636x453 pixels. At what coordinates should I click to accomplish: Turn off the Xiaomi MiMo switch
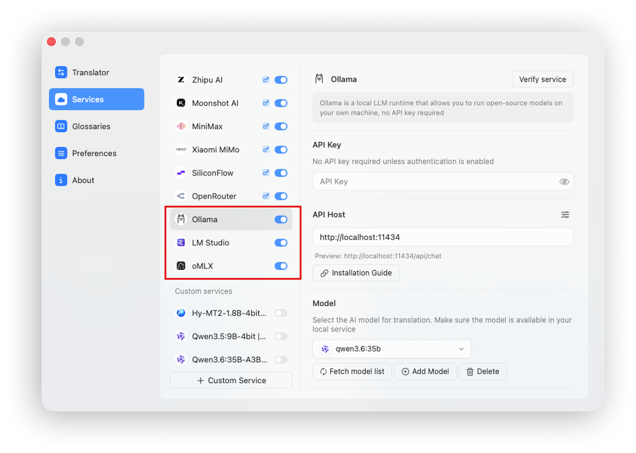281,150
